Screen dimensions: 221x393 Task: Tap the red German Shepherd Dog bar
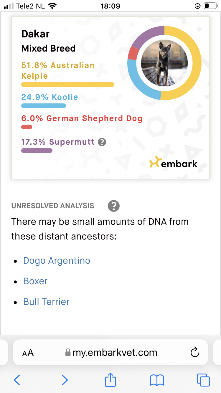tap(27, 127)
